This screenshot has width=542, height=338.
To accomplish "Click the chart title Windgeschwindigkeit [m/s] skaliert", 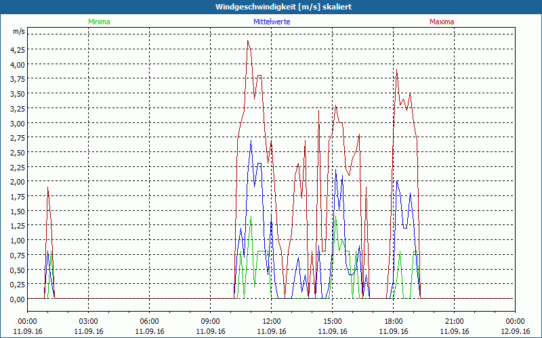I will (283, 7).
